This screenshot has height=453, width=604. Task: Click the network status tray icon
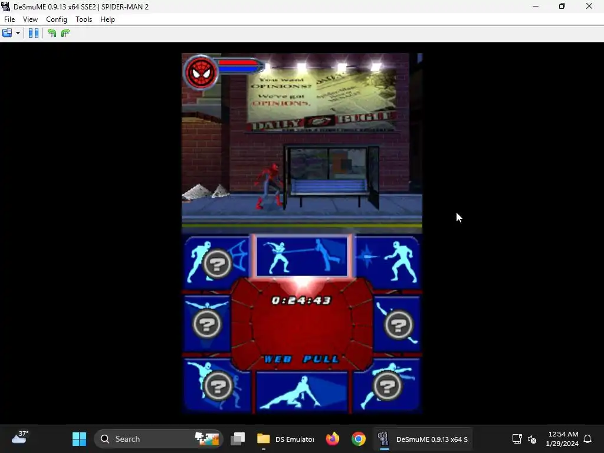click(x=517, y=439)
